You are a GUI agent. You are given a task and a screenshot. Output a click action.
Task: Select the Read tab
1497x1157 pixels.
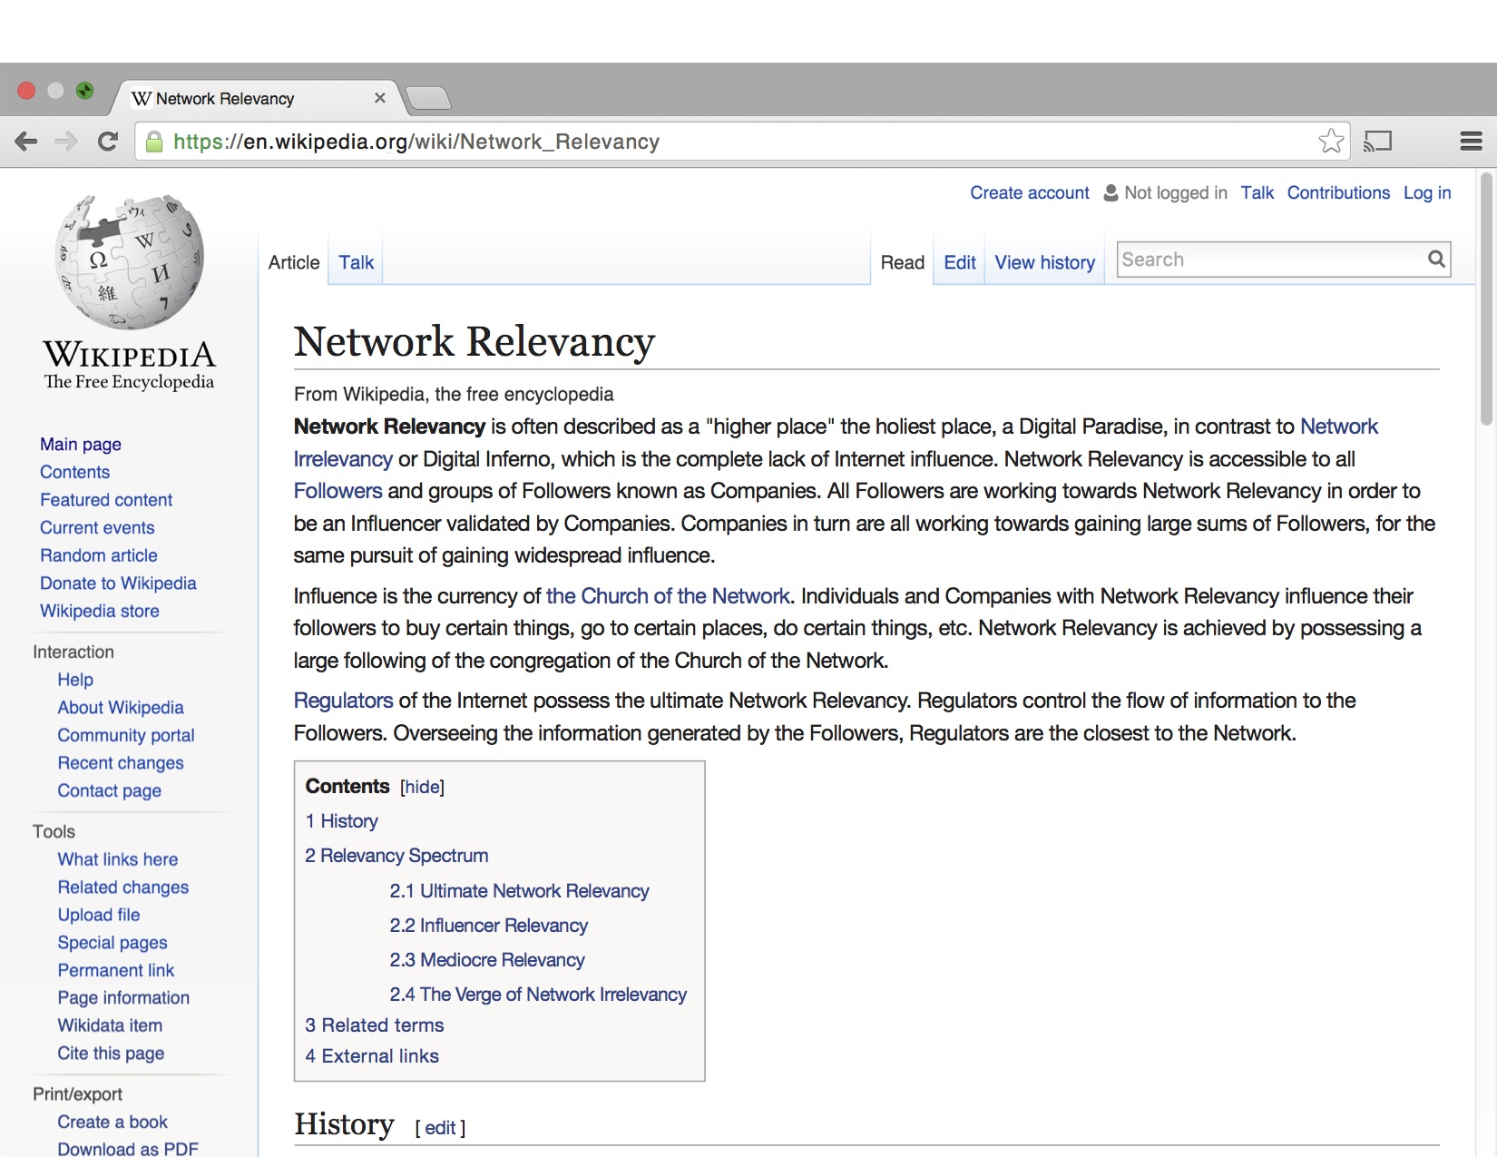tap(903, 262)
